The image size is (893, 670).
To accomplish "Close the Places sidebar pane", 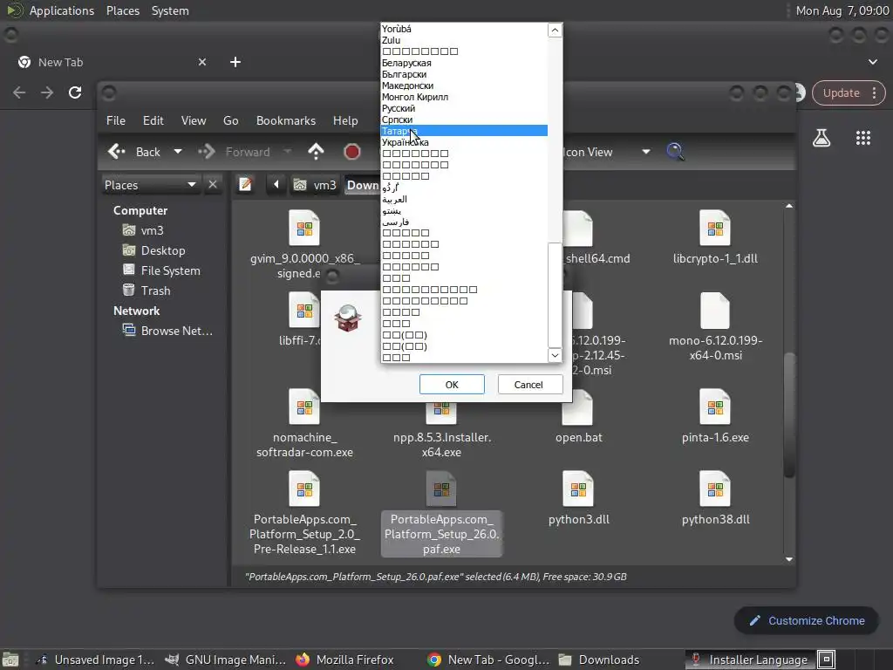I will coord(213,185).
